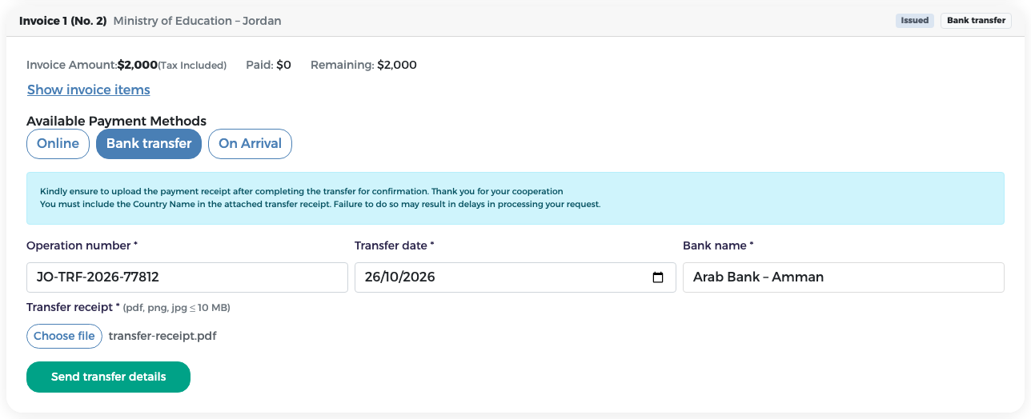The width and height of the screenshot is (1031, 419).
Task: Click the selected file name transfer-receipt.pdf
Action: [162, 336]
